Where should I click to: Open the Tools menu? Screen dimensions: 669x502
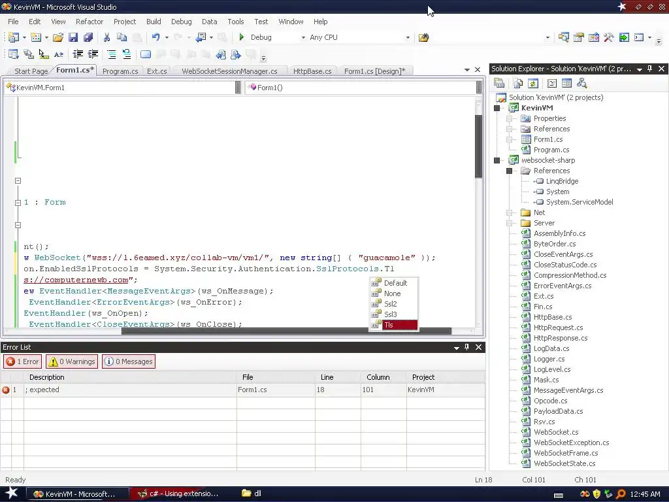coord(235,22)
